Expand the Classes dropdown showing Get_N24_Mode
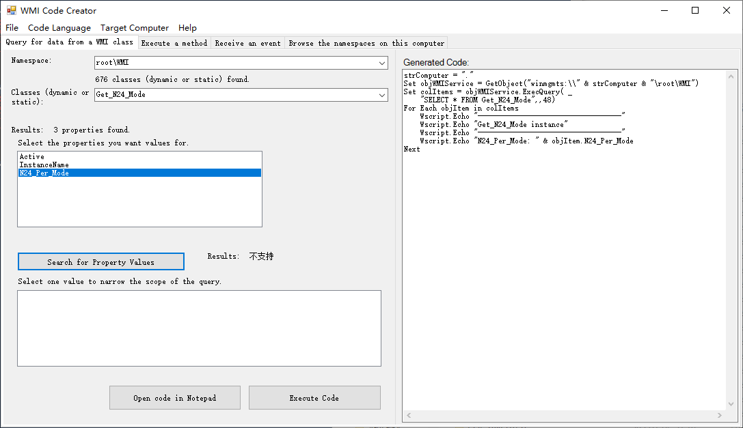Image resolution: width=743 pixels, height=428 pixels. [x=382, y=95]
